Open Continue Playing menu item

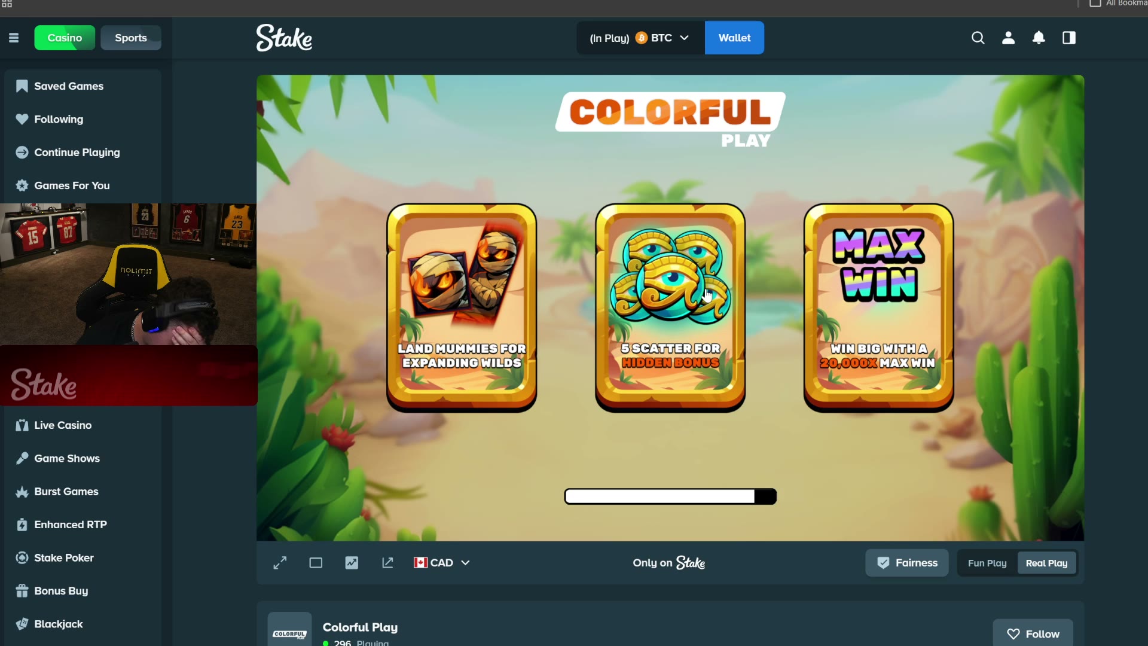point(83,153)
